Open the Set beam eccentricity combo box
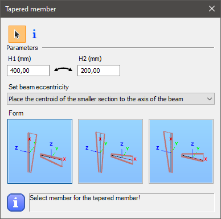The height and width of the screenshot is (219, 221). click(110, 99)
